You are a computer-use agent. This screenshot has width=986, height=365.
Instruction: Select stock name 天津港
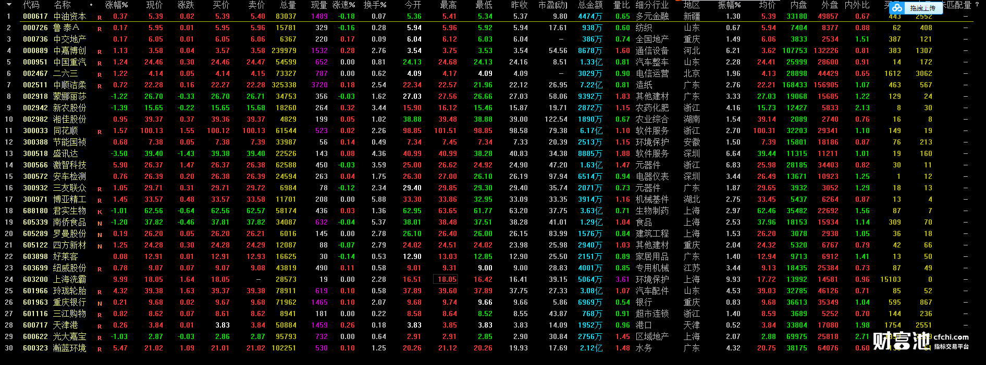coord(66,325)
